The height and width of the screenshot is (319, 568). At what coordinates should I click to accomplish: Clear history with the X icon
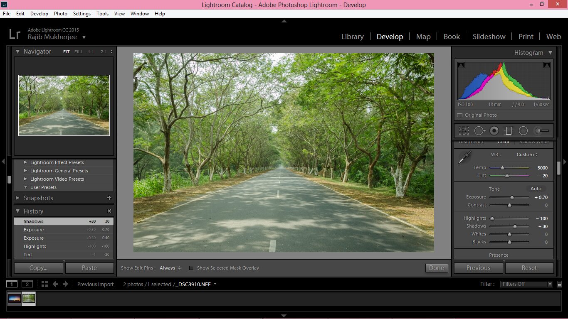[109, 211]
